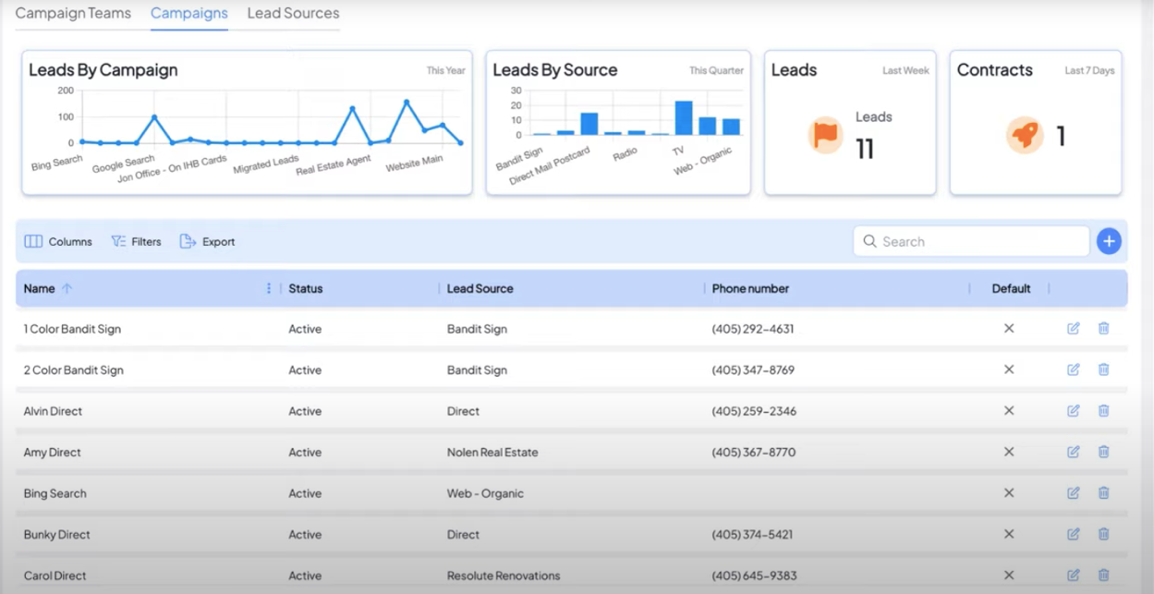
Task: Click edit icon for Alvin Direct row
Action: (1073, 411)
